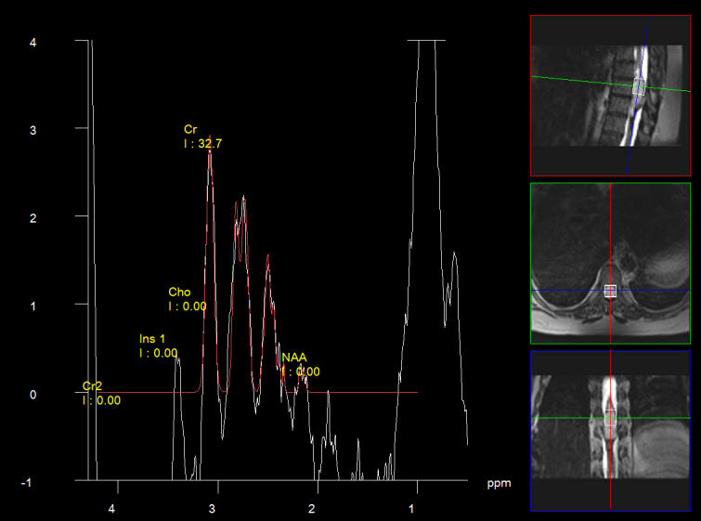This screenshot has height=521, width=701.
Task: Click the voxel box in sagittal view
Action: pyautogui.click(x=639, y=87)
